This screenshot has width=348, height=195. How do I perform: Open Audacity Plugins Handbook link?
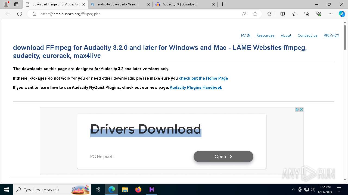click(x=196, y=87)
